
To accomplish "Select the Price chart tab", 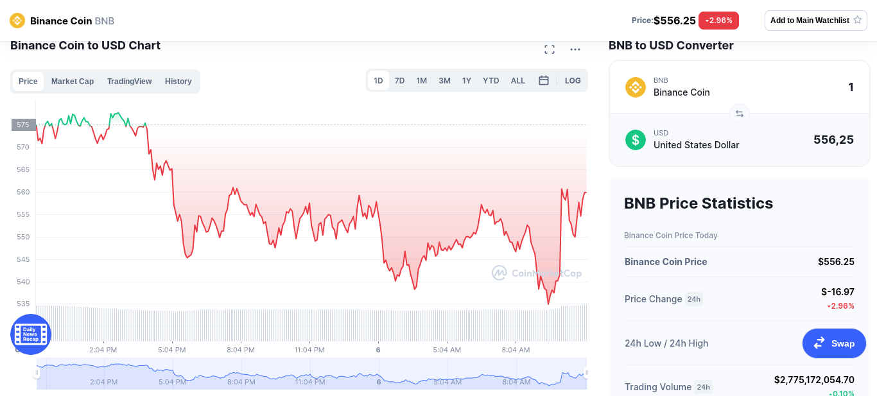I will click(x=28, y=82).
